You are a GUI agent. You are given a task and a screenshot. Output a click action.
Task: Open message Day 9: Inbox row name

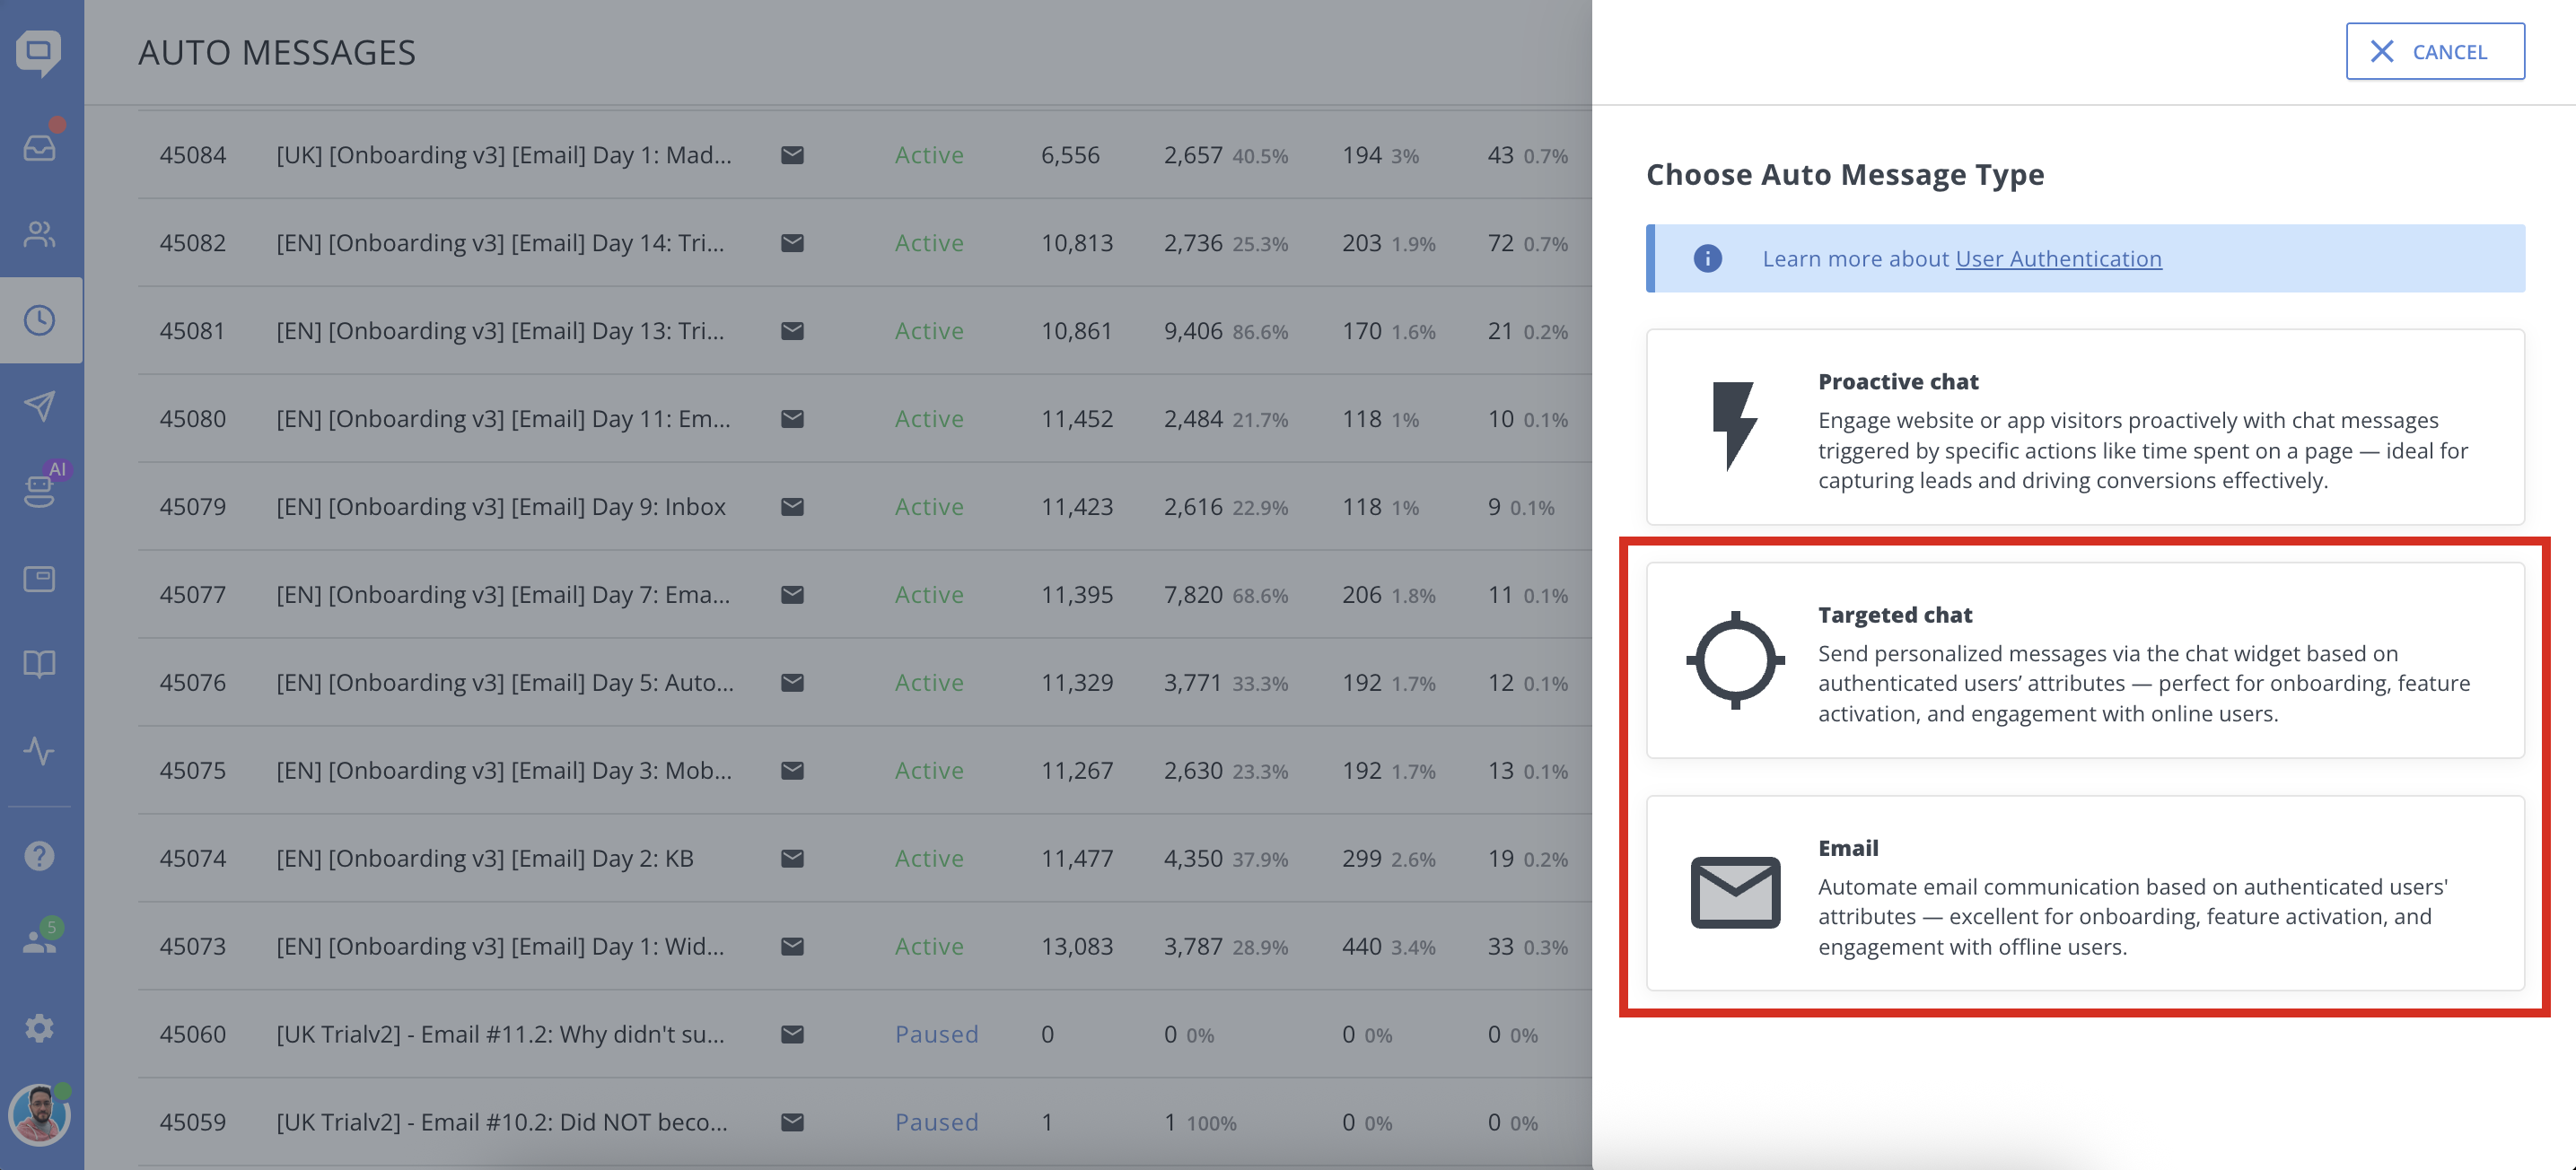501,507
